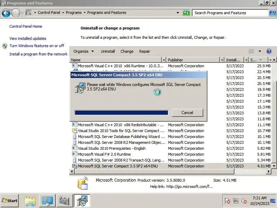Viewport: 277px width, 208px height.
Task: Open Install a program from the network
Action: 38,54
